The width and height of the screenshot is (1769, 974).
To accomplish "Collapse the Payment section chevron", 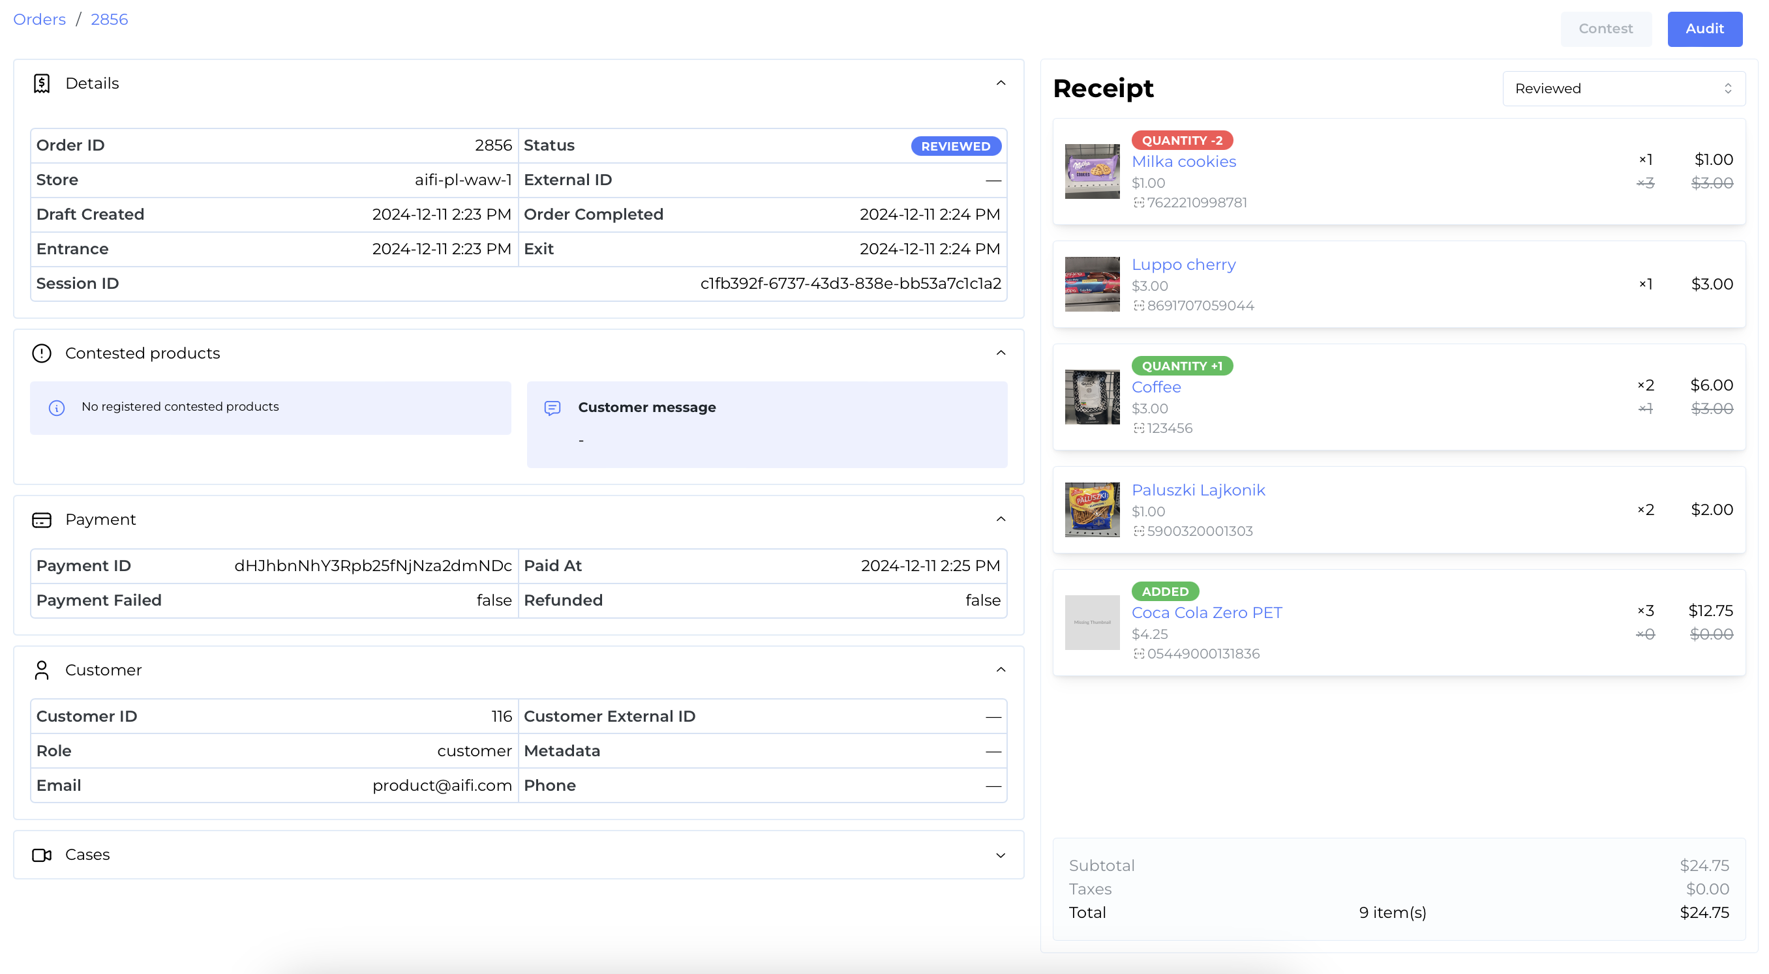I will pyautogui.click(x=1001, y=520).
